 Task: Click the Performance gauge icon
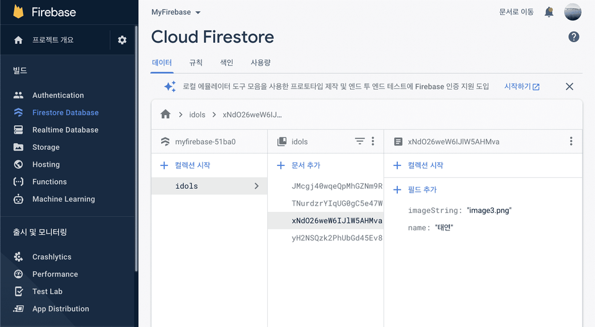(x=18, y=274)
